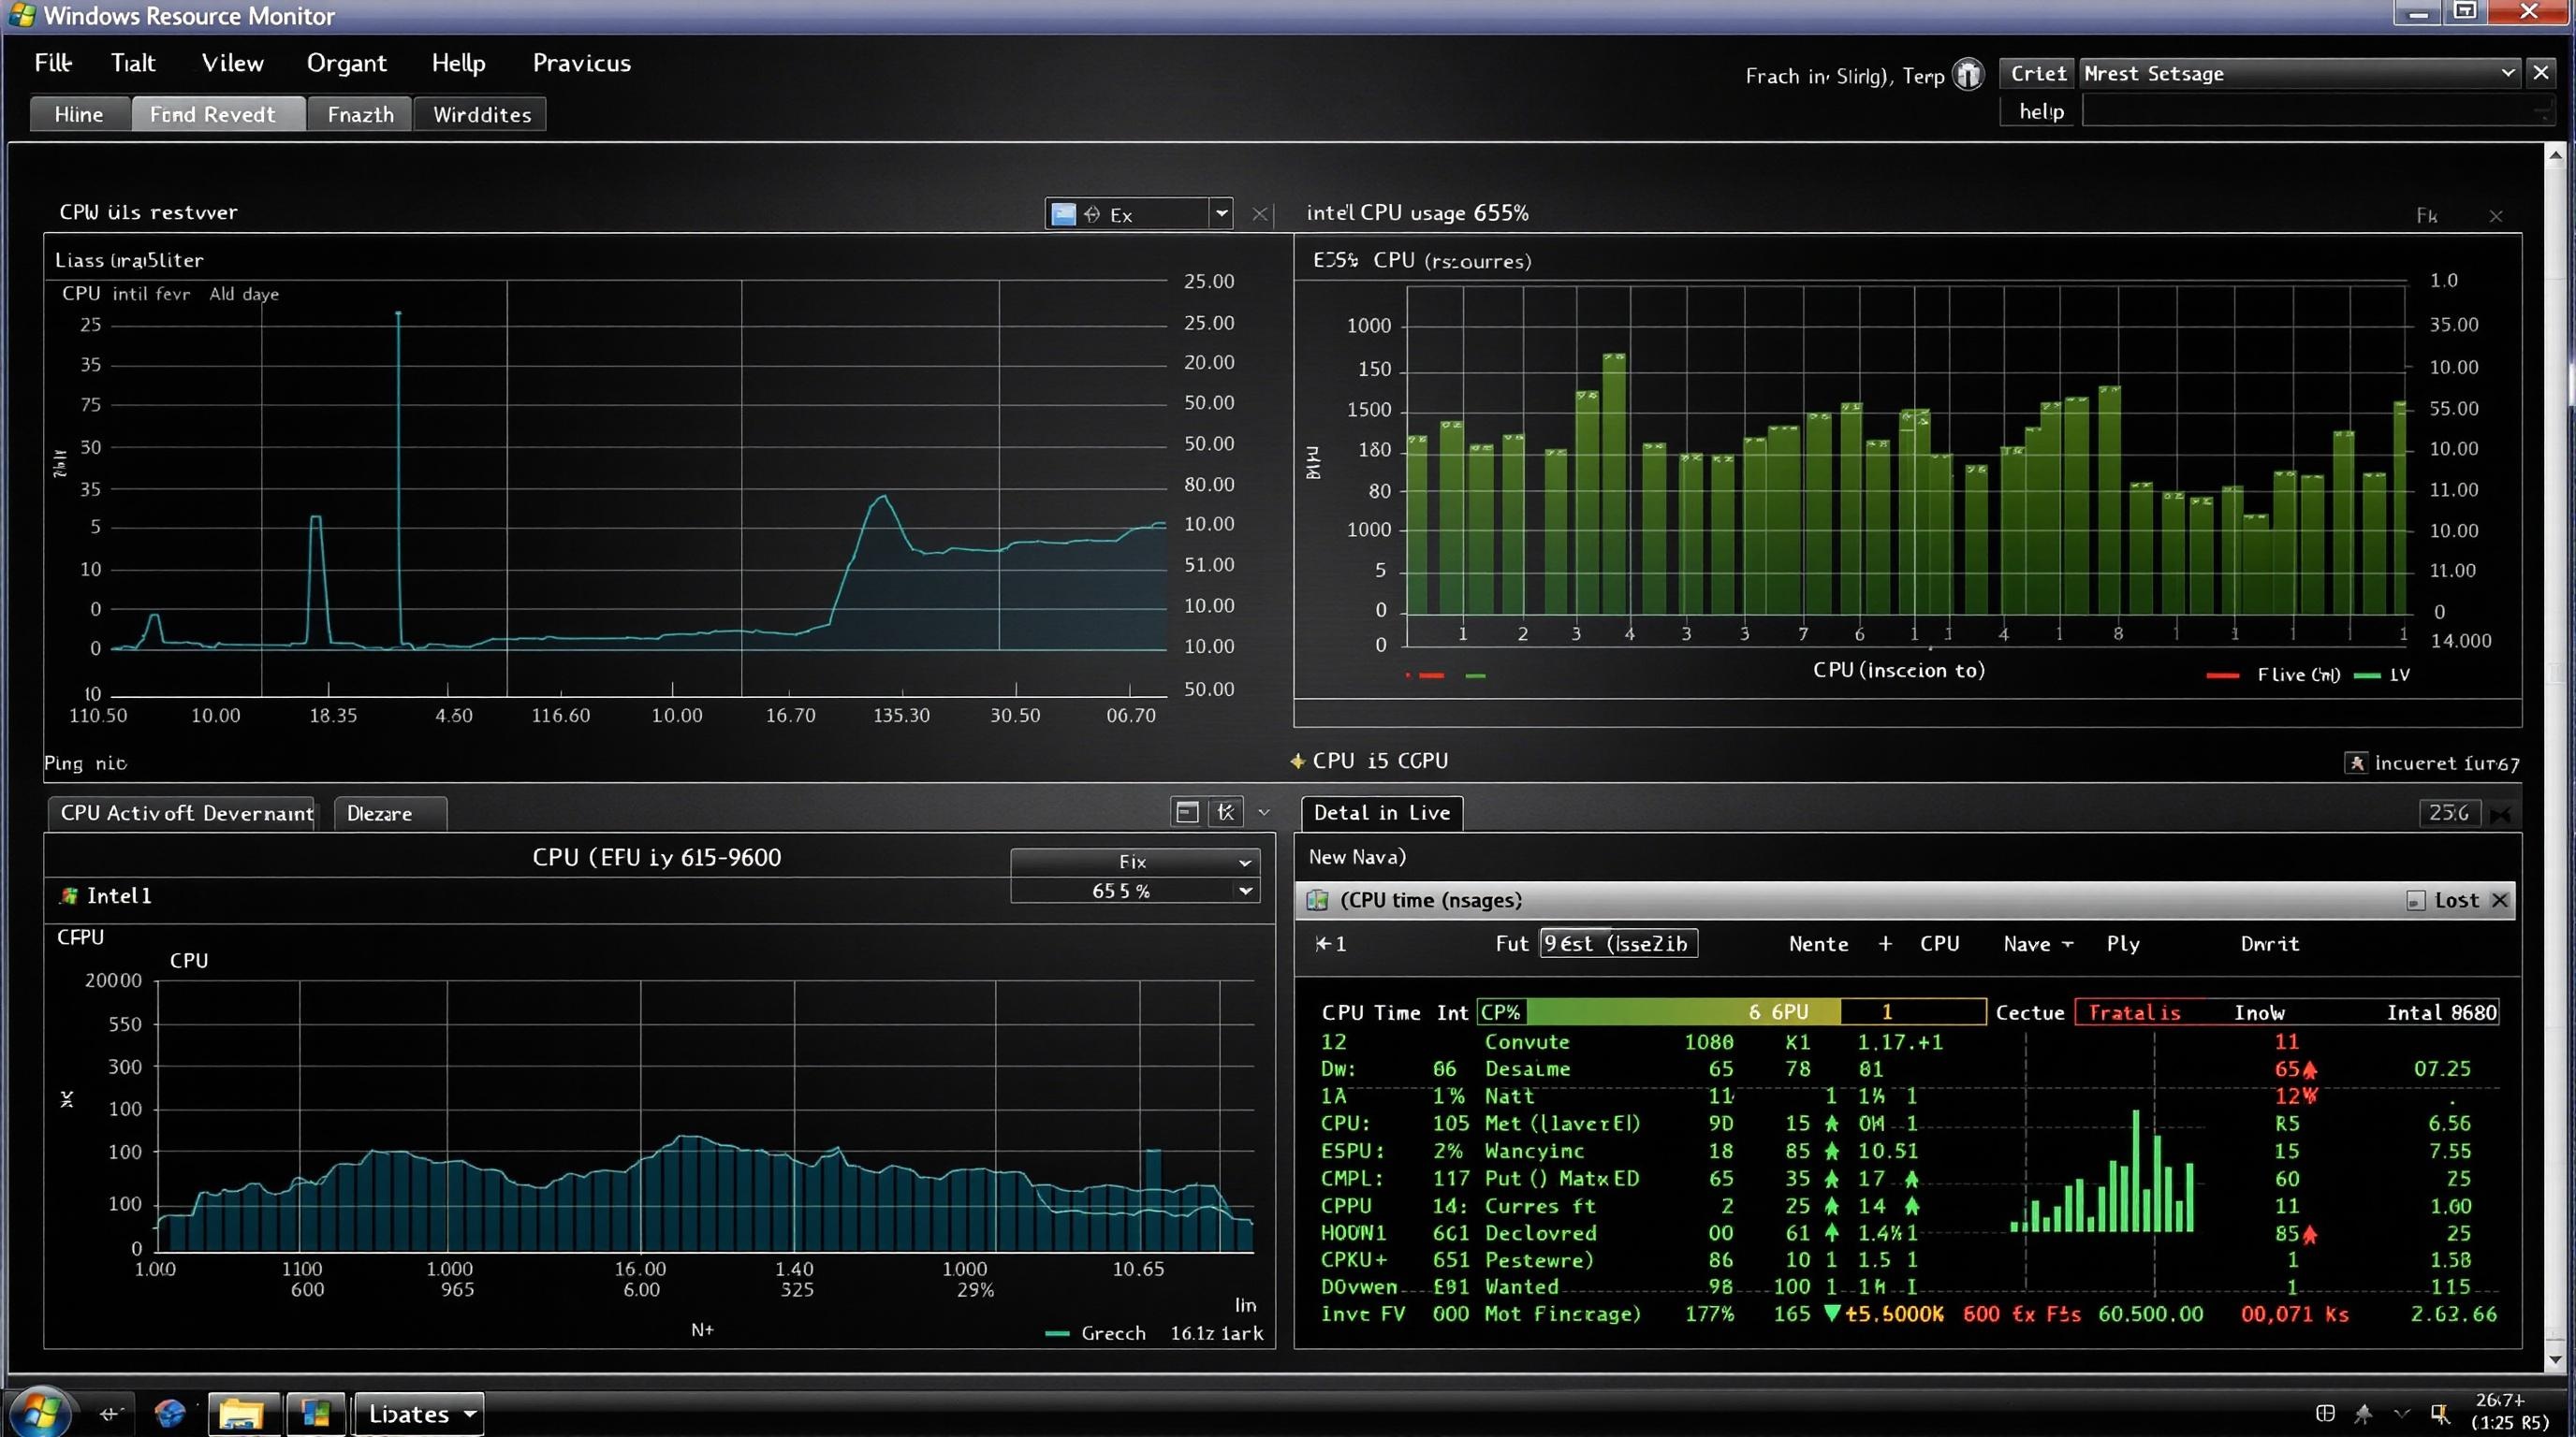Open the Pravicus menu
Image resolution: width=2576 pixels, height=1437 pixels.
click(x=581, y=63)
